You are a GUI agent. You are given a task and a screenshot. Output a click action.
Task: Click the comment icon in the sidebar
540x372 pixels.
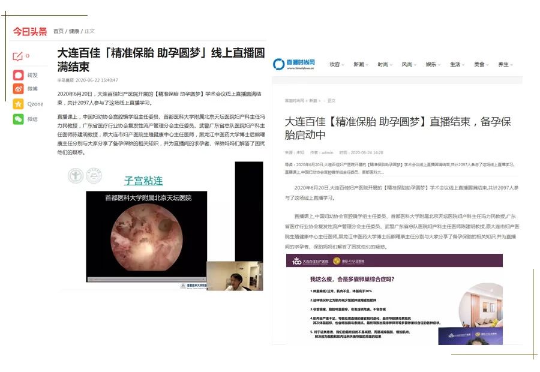tap(18, 56)
